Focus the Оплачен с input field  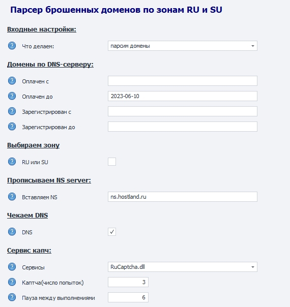click(x=183, y=81)
